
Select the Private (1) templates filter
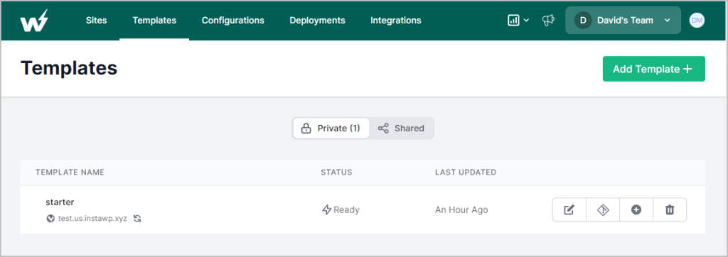(331, 128)
